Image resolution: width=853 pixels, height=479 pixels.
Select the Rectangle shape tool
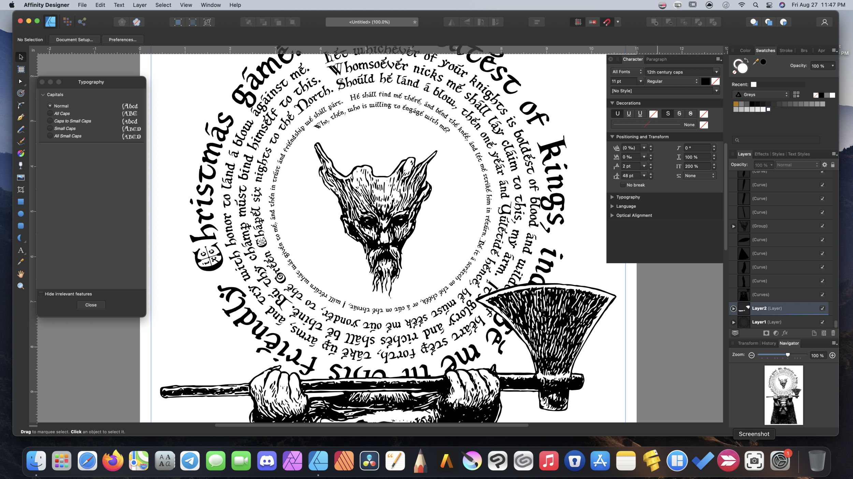pos(20,202)
